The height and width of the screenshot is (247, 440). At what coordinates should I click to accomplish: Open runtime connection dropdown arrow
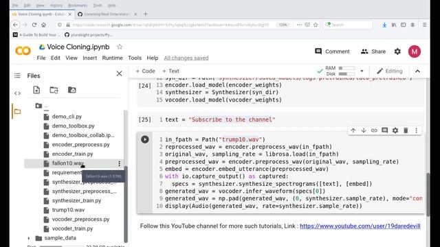[x=362, y=71]
